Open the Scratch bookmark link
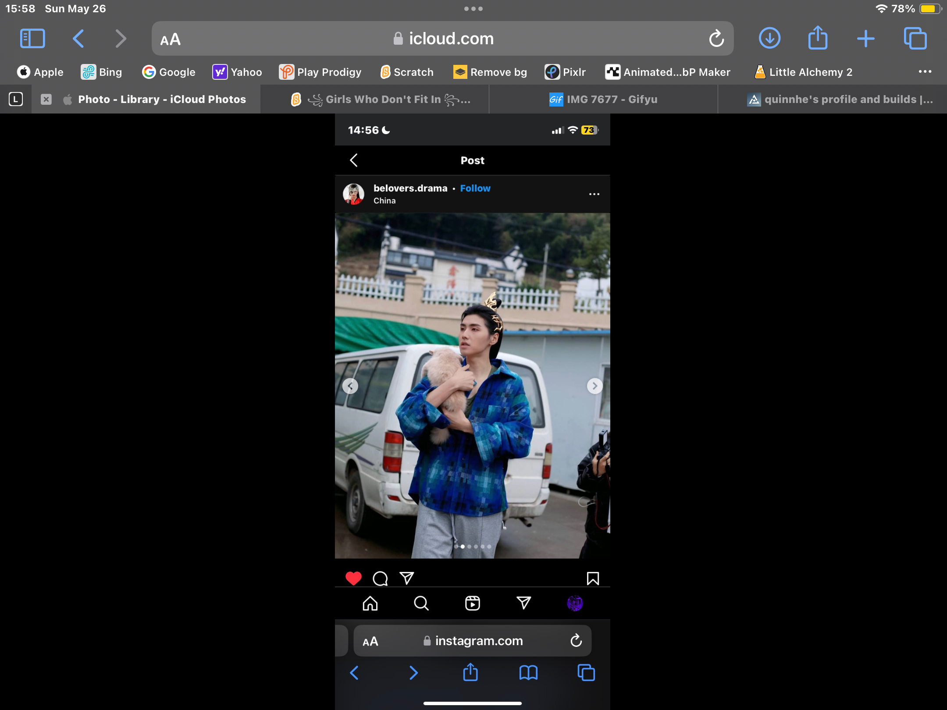The width and height of the screenshot is (947, 710). 407,72
